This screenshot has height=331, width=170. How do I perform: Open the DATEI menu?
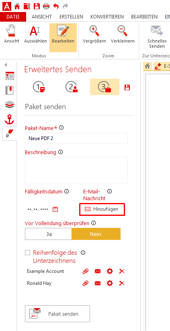point(13,17)
